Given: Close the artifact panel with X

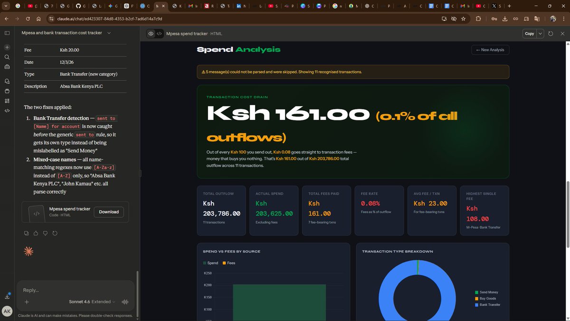Looking at the screenshot, I should tap(562, 34).
